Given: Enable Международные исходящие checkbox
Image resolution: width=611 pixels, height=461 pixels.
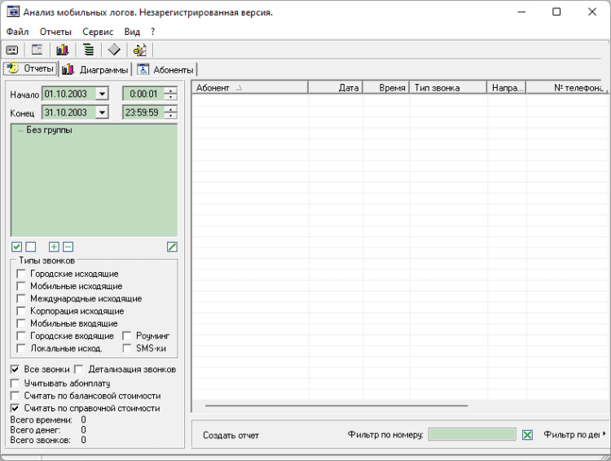Looking at the screenshot, I should coord(21,298).
